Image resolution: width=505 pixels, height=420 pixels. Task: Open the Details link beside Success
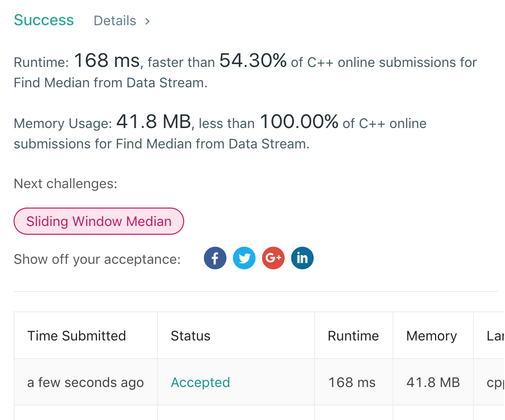(115, 21)
